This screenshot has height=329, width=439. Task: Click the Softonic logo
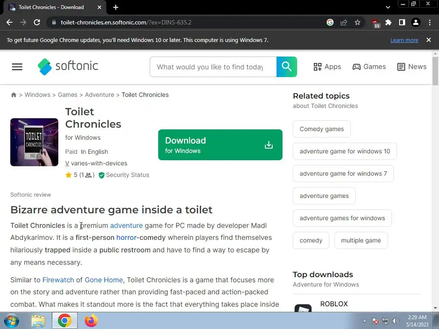68,66
